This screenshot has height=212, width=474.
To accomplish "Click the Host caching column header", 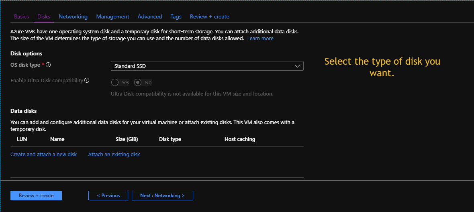I will pyautogui.click(x=240, y=139).
